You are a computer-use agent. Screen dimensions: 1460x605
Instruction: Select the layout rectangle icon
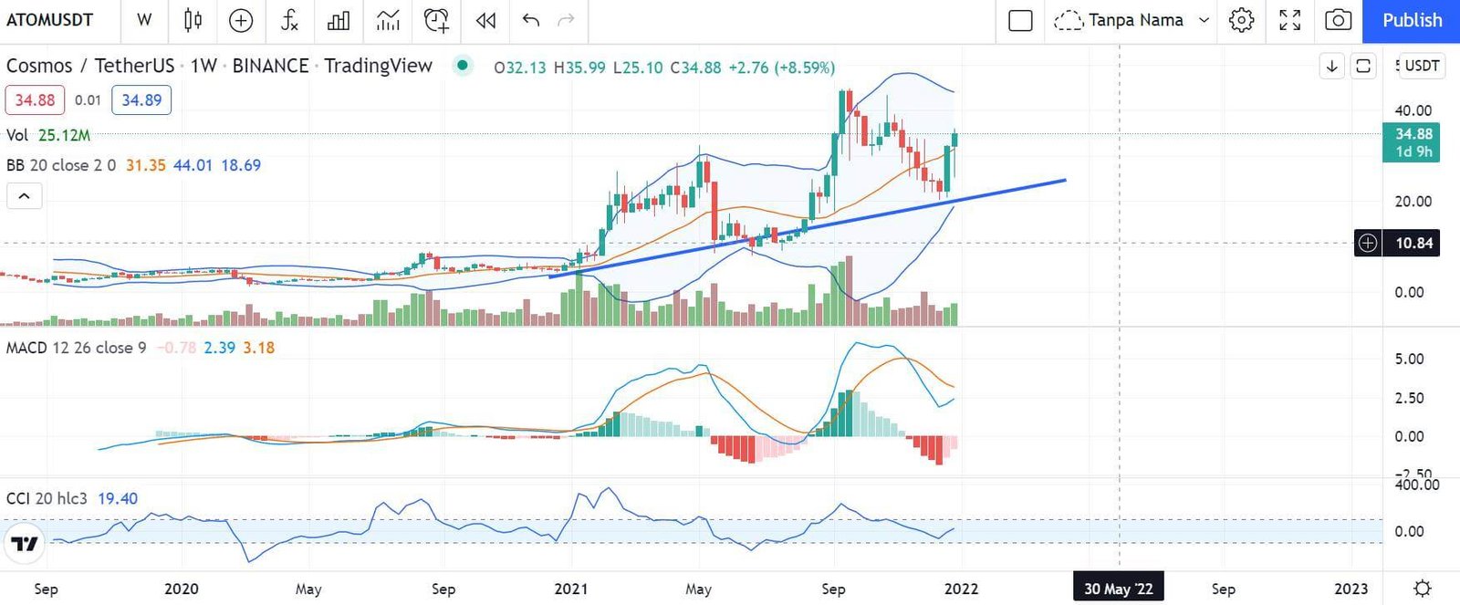(1020, 20)
